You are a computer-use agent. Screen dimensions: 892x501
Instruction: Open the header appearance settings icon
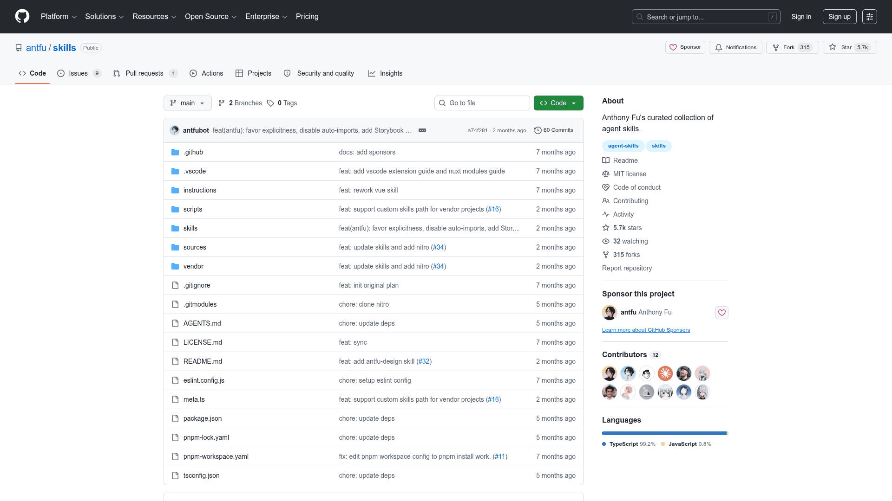(869, 17)
